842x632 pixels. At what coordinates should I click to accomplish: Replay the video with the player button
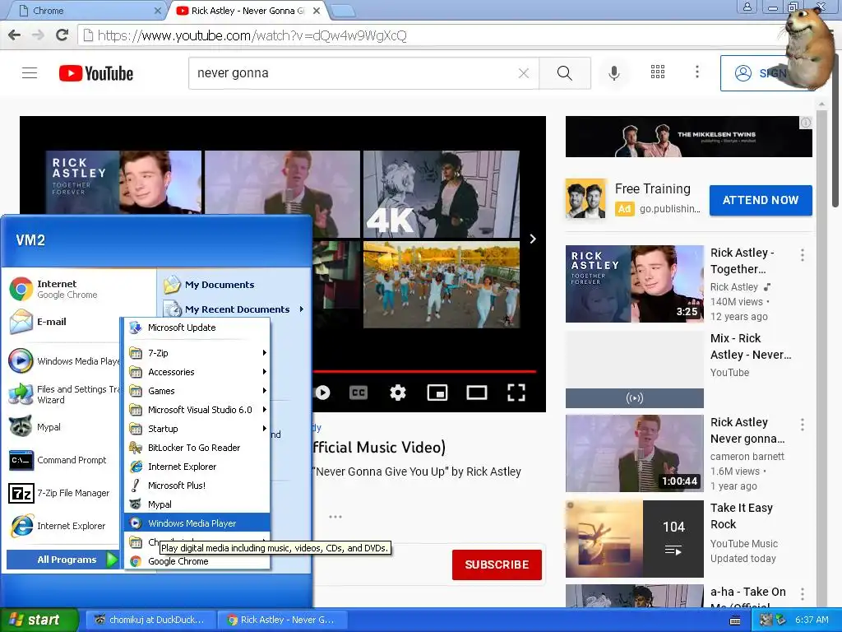322,393
